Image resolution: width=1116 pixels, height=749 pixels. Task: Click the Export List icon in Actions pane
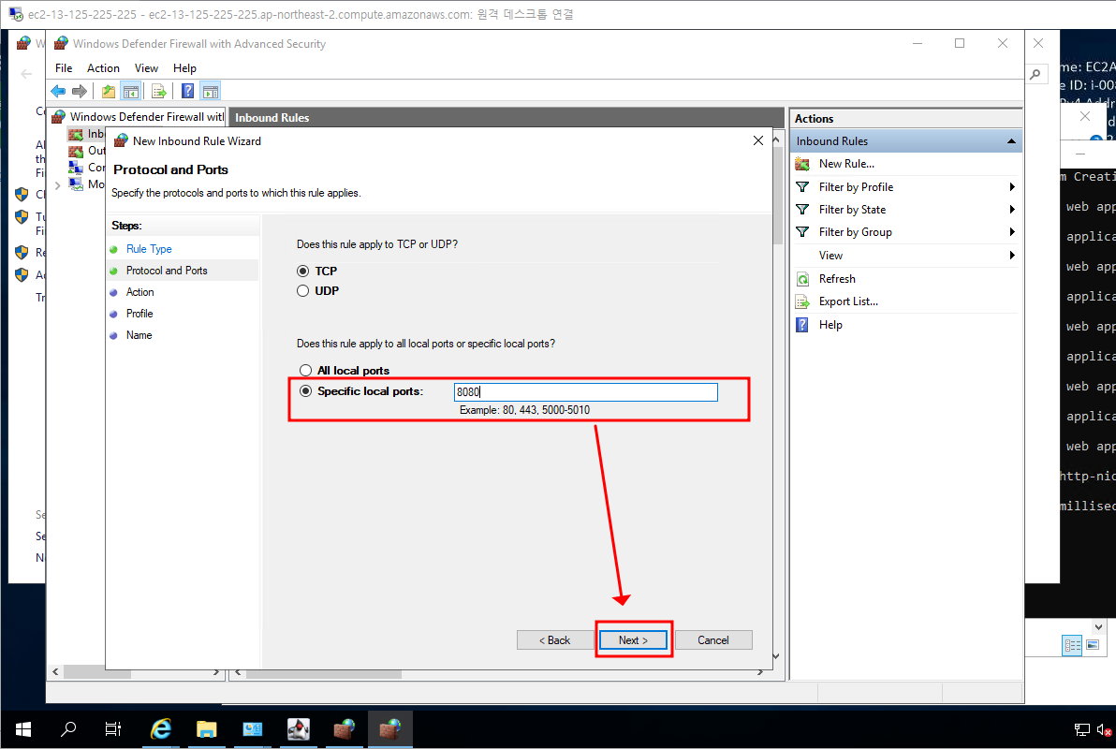[x=802, y=301]
